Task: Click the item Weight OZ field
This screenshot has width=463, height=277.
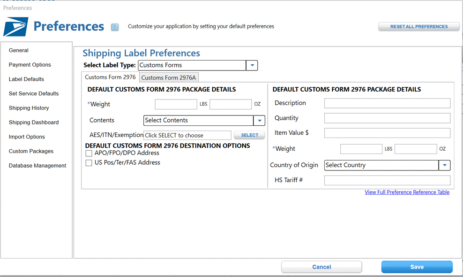Action: pos(416,149)
